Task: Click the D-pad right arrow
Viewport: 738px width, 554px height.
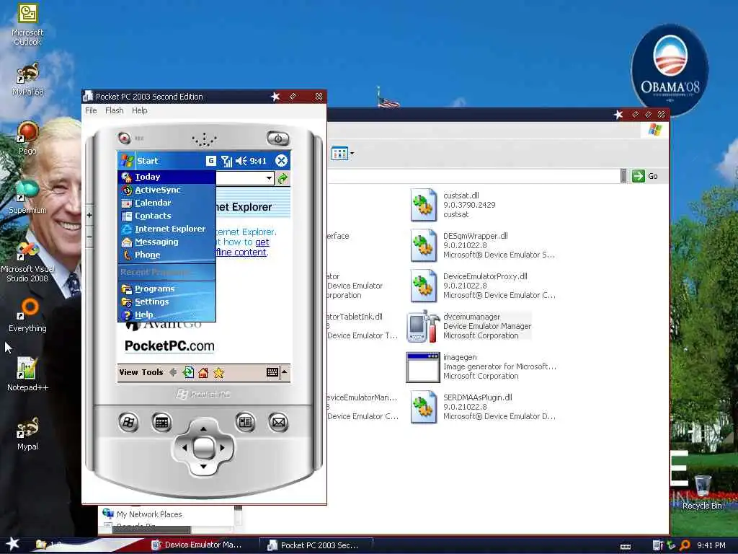Action: (222, 447)
